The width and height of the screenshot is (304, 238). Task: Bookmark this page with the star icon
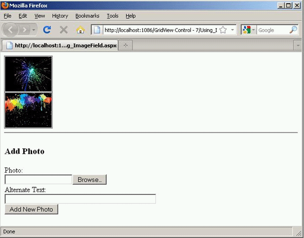pos(223,30)
